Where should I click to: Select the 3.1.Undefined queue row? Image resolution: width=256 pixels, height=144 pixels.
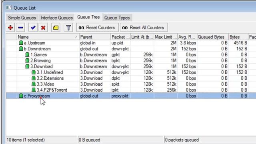coord(131,72)
